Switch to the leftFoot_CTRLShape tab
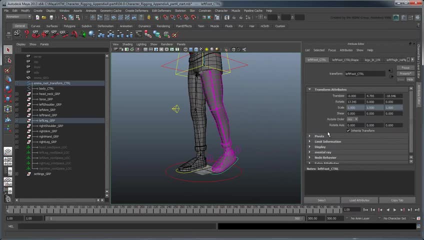The height and width of the screenshot is (240, 424). coord(345,59)
